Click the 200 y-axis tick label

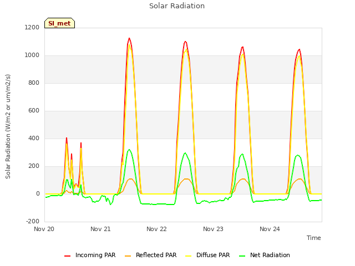[34, 166]
